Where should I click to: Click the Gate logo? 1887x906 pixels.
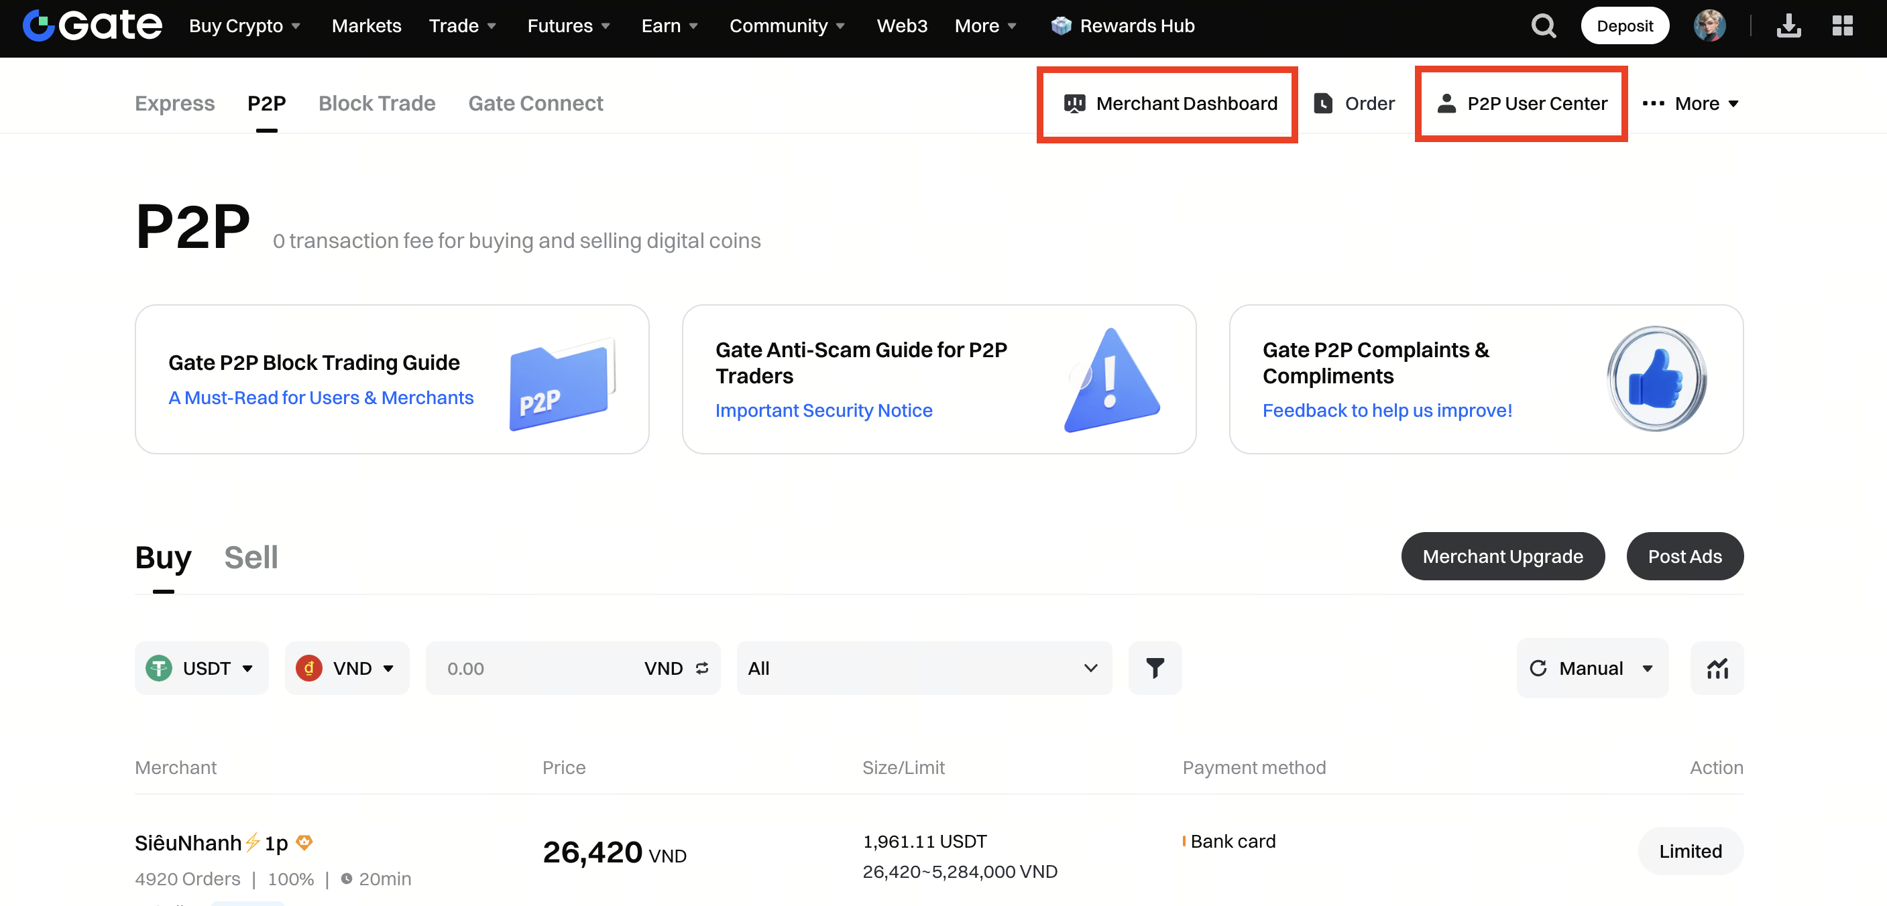pos(93,26)
